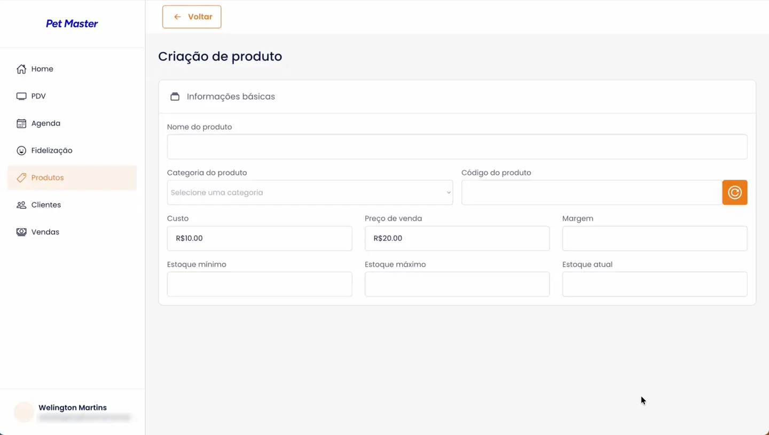Screen dimensions: 769x435
Task: Open Agenda menu item
Action: point(72,123)
